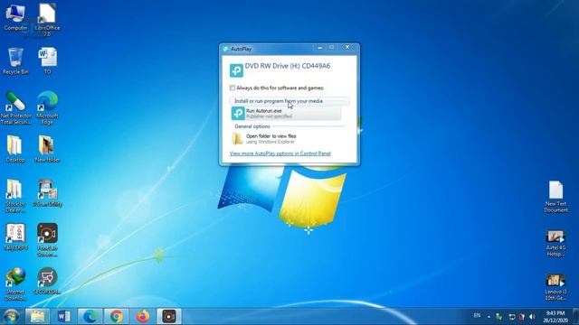Open Microsoft Word from the taskbar
The width and height of the screenshot is (579, 325).
(x=64, y=317)
